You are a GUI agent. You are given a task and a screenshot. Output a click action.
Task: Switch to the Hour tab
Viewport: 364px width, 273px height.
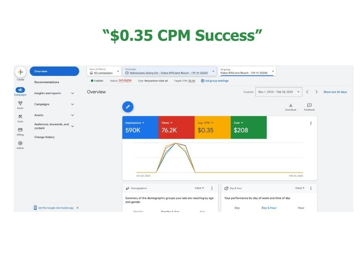(x=301, y=208)
